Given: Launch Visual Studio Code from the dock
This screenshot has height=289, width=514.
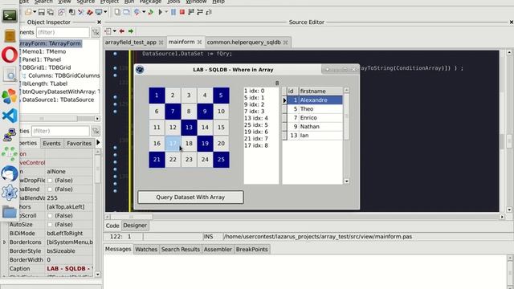Looking at the screenshot, I should (x=10, y=116).
